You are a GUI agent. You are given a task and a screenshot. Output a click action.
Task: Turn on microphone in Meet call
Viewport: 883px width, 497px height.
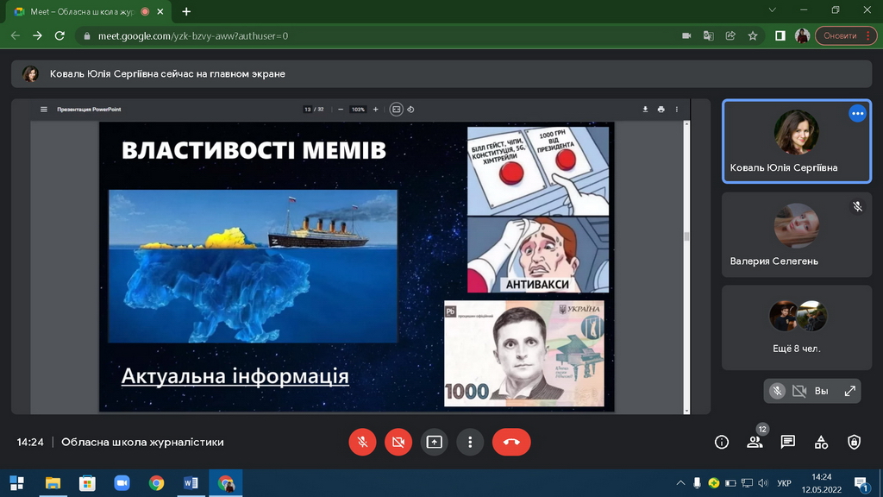tap(362, 443)
